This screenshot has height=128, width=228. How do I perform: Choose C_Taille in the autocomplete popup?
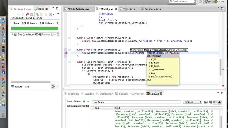163,66
